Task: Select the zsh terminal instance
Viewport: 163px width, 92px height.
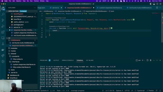Action: [x=138, y=60]
